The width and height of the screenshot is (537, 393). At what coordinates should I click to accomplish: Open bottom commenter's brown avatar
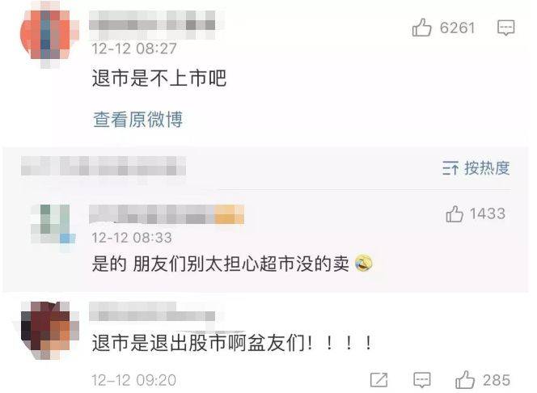pyautogui.click(x=50, y=331)
